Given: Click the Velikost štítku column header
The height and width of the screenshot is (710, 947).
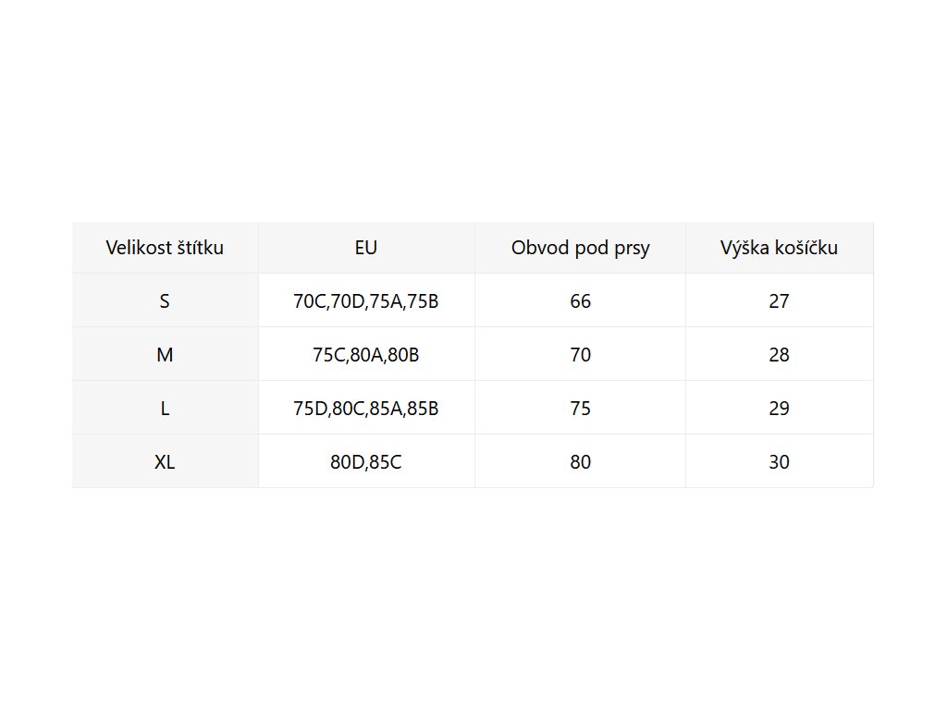Looking at the screenshot, I should tap(165, 248).
